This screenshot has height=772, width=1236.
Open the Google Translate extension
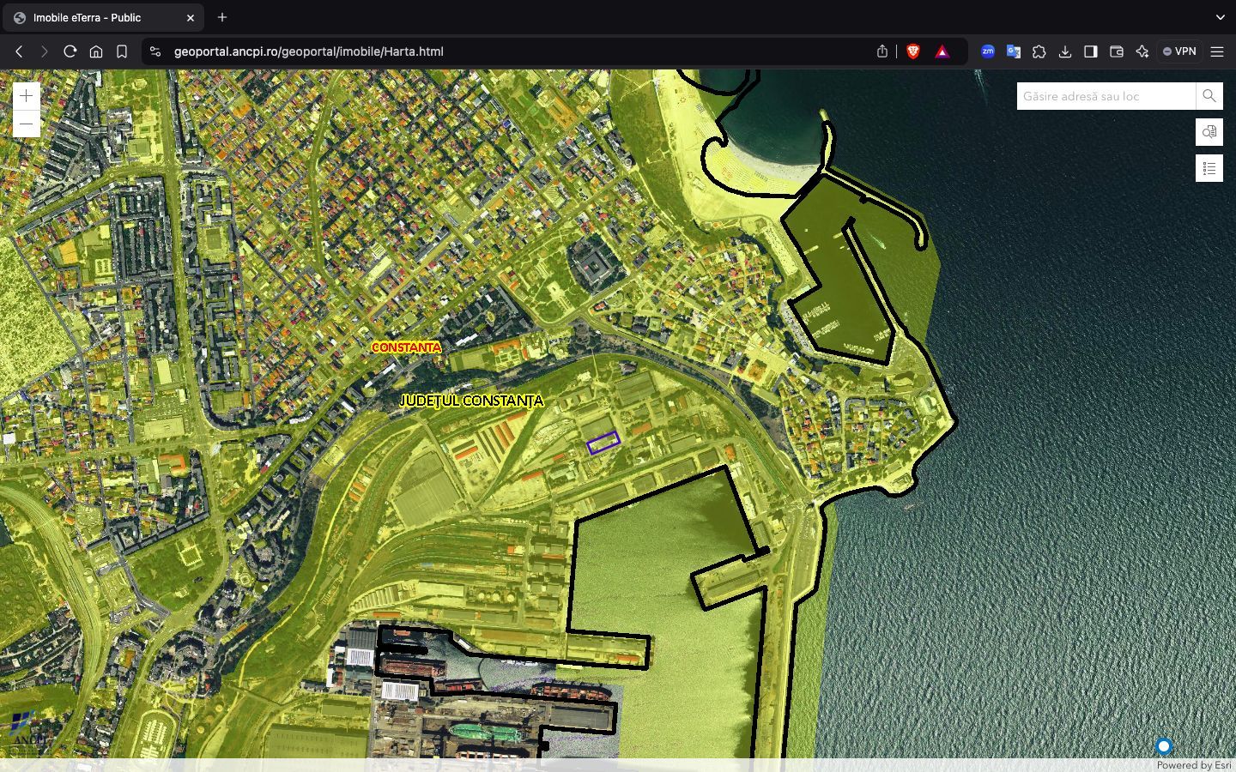pyautogui.click(x=1014, y=51)
